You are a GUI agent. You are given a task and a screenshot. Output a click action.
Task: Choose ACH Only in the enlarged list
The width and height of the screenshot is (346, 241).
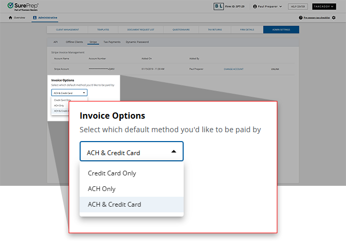coord(132,189)
